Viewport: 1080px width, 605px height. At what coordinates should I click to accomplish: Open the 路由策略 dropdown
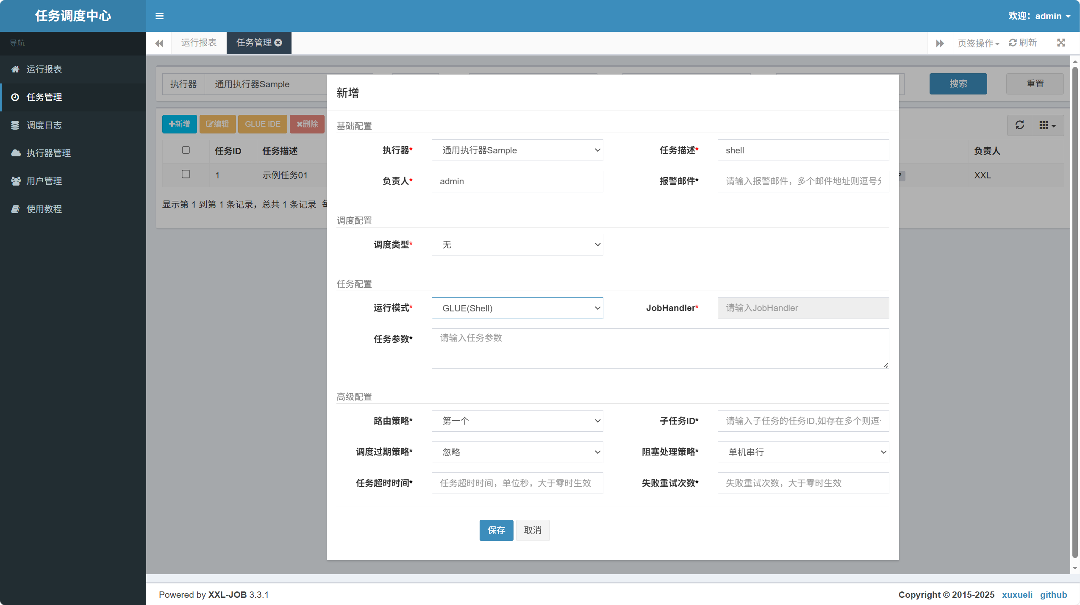pyautogui.click(x=517, y=421)
